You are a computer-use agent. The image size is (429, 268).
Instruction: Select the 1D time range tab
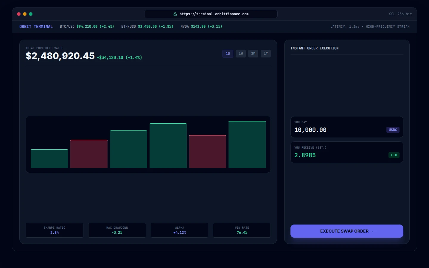(x=228, y=54)
